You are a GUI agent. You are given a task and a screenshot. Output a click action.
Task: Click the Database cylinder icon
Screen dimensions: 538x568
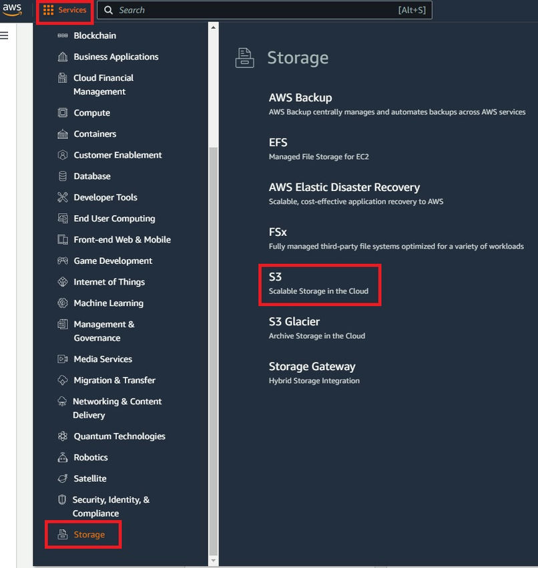(63, 176)
